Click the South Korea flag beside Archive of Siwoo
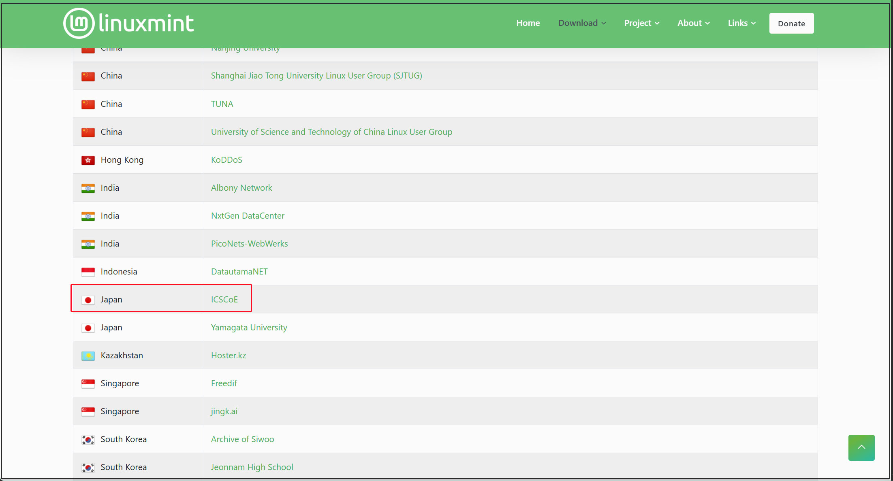 [88, 440]
